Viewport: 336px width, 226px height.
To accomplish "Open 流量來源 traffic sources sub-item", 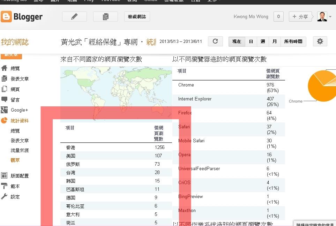I will [20, 150].
